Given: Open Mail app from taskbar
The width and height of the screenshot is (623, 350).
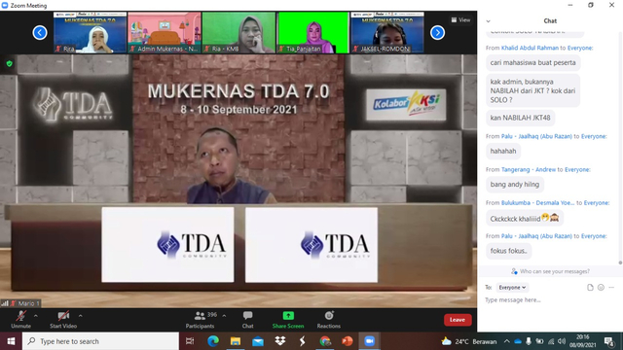Looking at the screenshot, I should (258, 341).
